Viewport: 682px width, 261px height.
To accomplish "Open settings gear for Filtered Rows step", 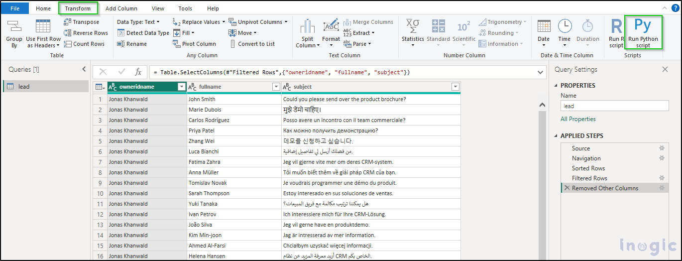I will coord(662,178).
